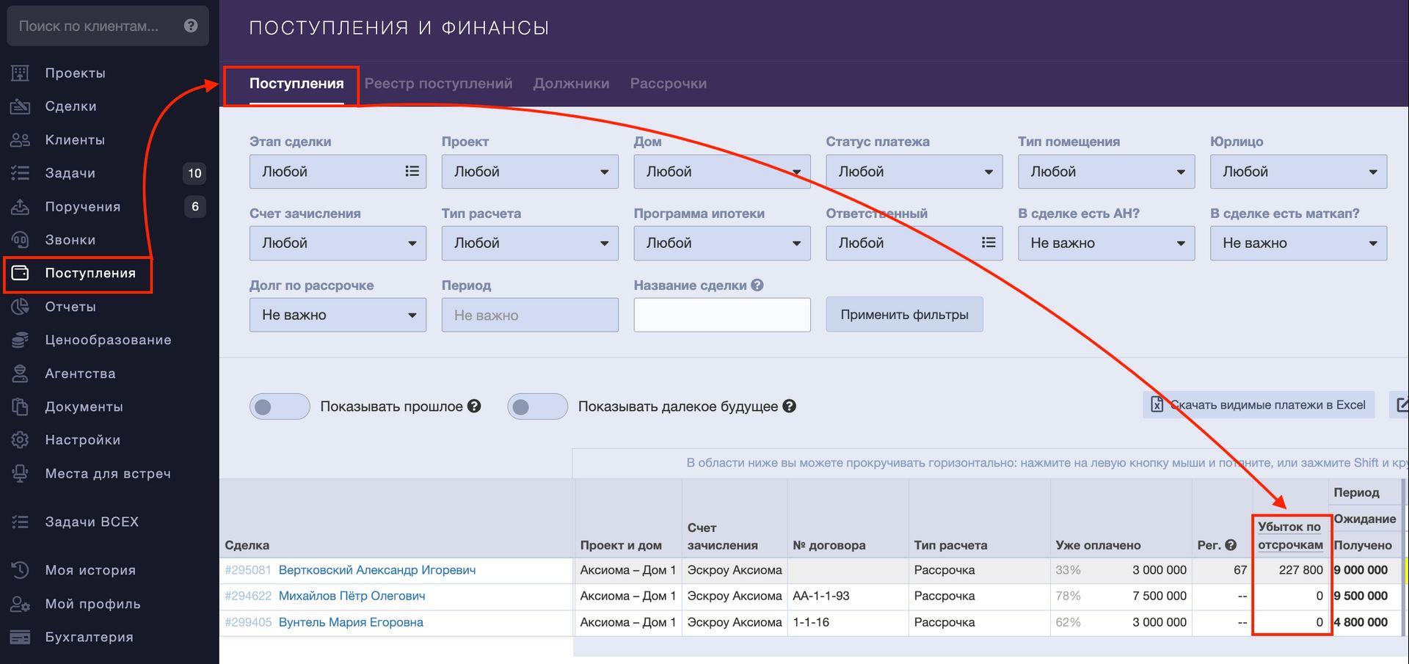Open the Долг по рассрочке dropdown
This screenshot has height=664, width=1409.
tap(338, 315)
